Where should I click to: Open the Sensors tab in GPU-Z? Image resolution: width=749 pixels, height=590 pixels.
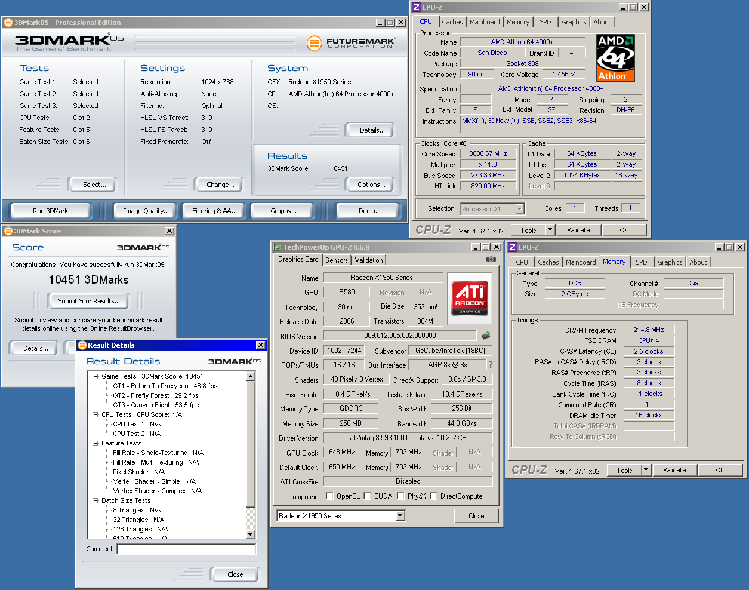point(337,260)
